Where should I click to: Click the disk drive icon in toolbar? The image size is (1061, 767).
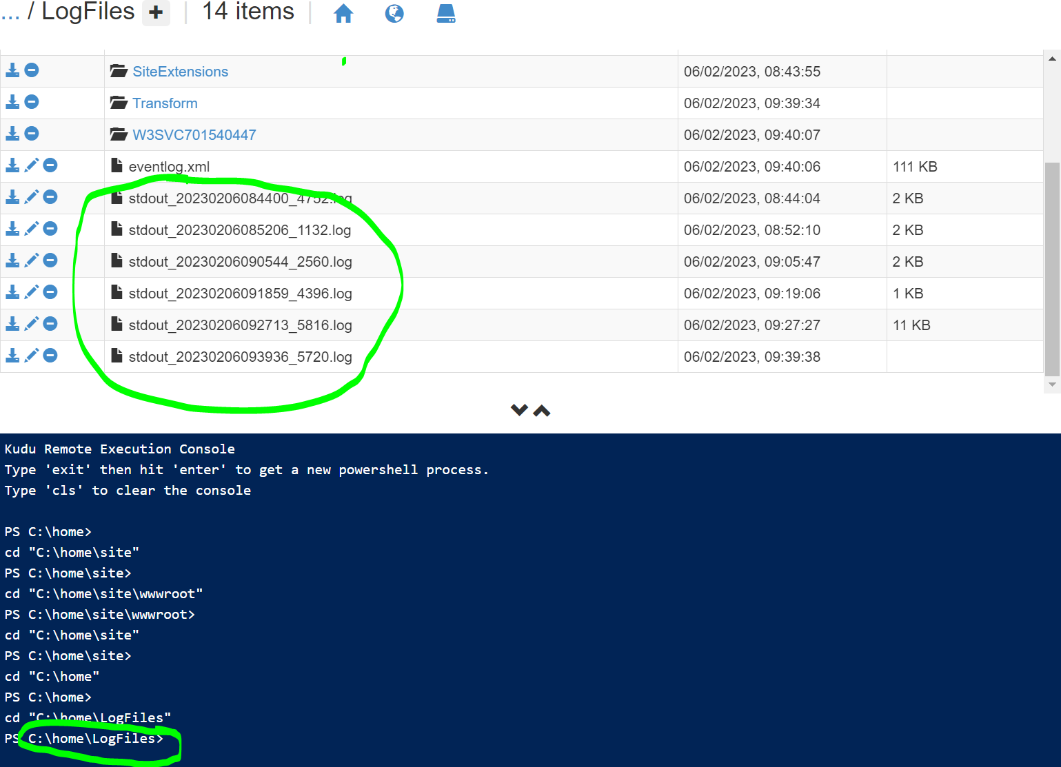coord(445,14)
